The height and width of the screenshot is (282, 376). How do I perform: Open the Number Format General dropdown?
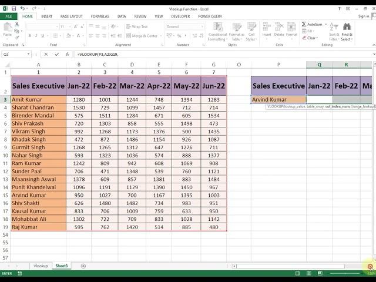click(202, 26)
